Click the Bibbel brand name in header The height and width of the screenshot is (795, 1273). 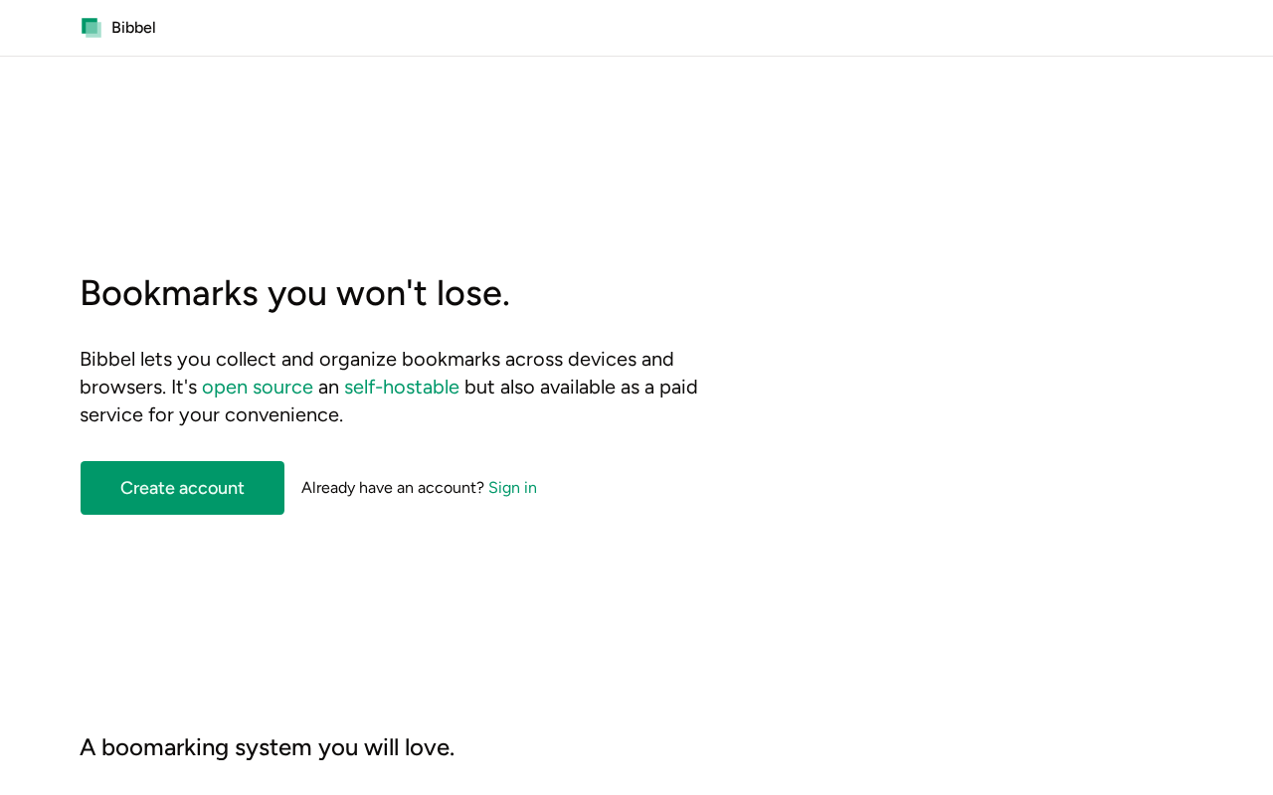133,28
